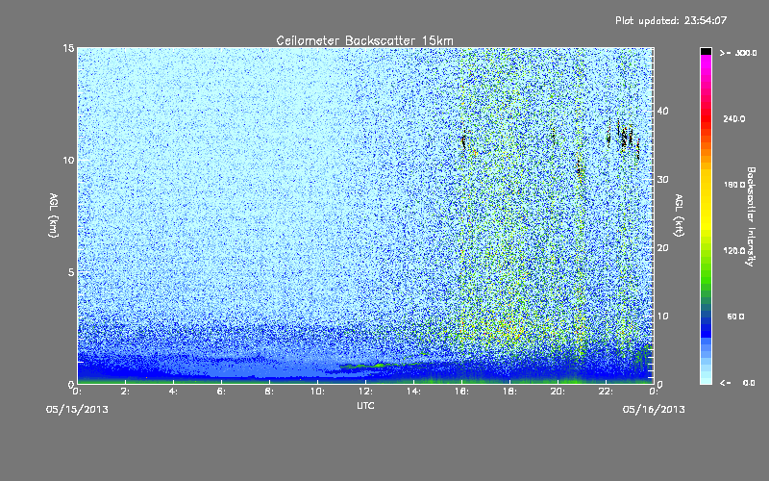This screenshot has width=769, height=481.
Task: Click the left 'AGL (km)' axis label
Action: point(54,215)
